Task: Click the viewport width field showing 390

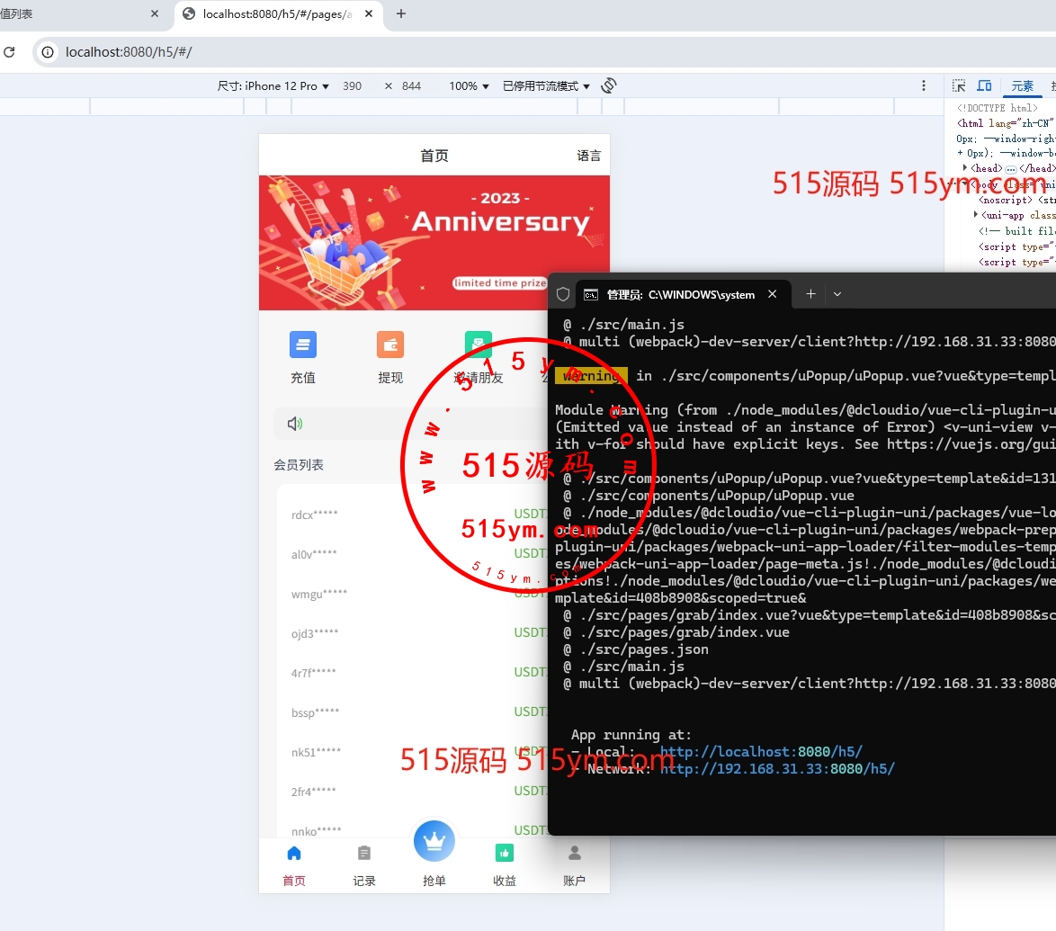Action: tap(353, 86)
